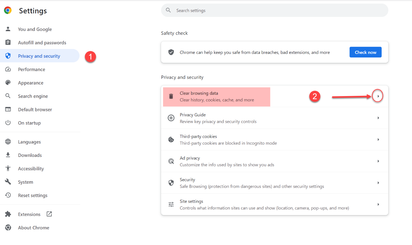Open the Performance settings section
The height and width of the screenshot is (245, 412).
[x=31, y=69]
